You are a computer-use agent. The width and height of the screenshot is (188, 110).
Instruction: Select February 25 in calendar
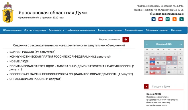coord(152,72)
